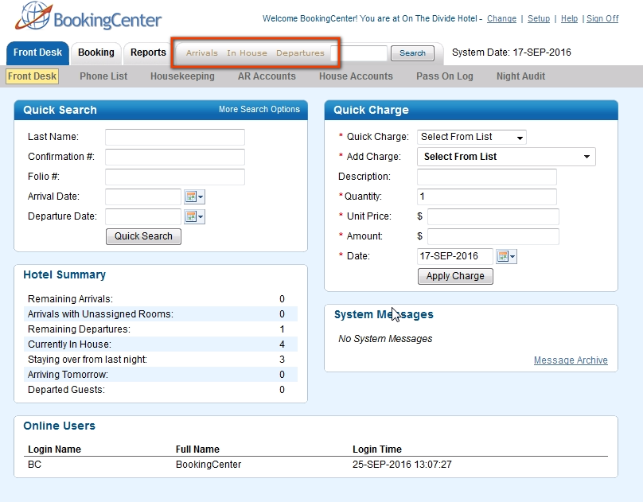Switch to the Front Desk main tab
Image resolution: width=643 pixels, height=502 pixels.
pyautogui.click(x=37, y=53)
